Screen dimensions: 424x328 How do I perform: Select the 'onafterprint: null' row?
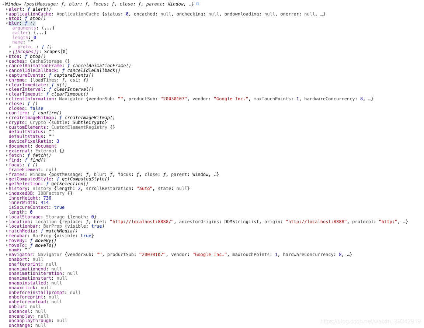pyautogui.click(x=33, y=264)
